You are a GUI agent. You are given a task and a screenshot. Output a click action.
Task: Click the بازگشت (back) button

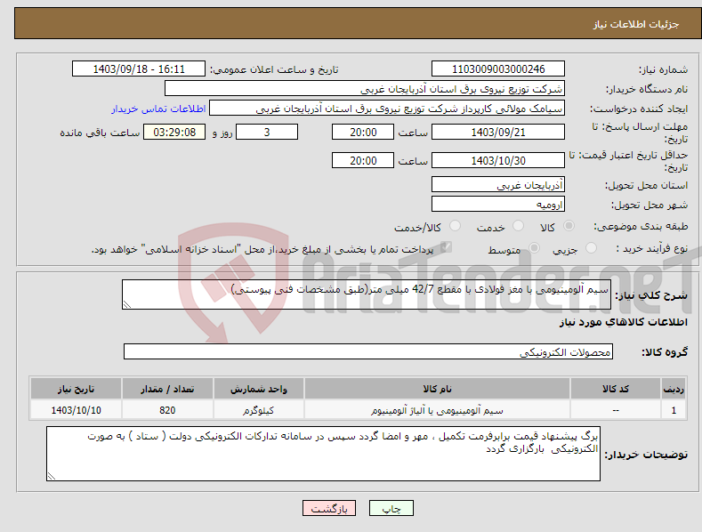coord(329,509)
